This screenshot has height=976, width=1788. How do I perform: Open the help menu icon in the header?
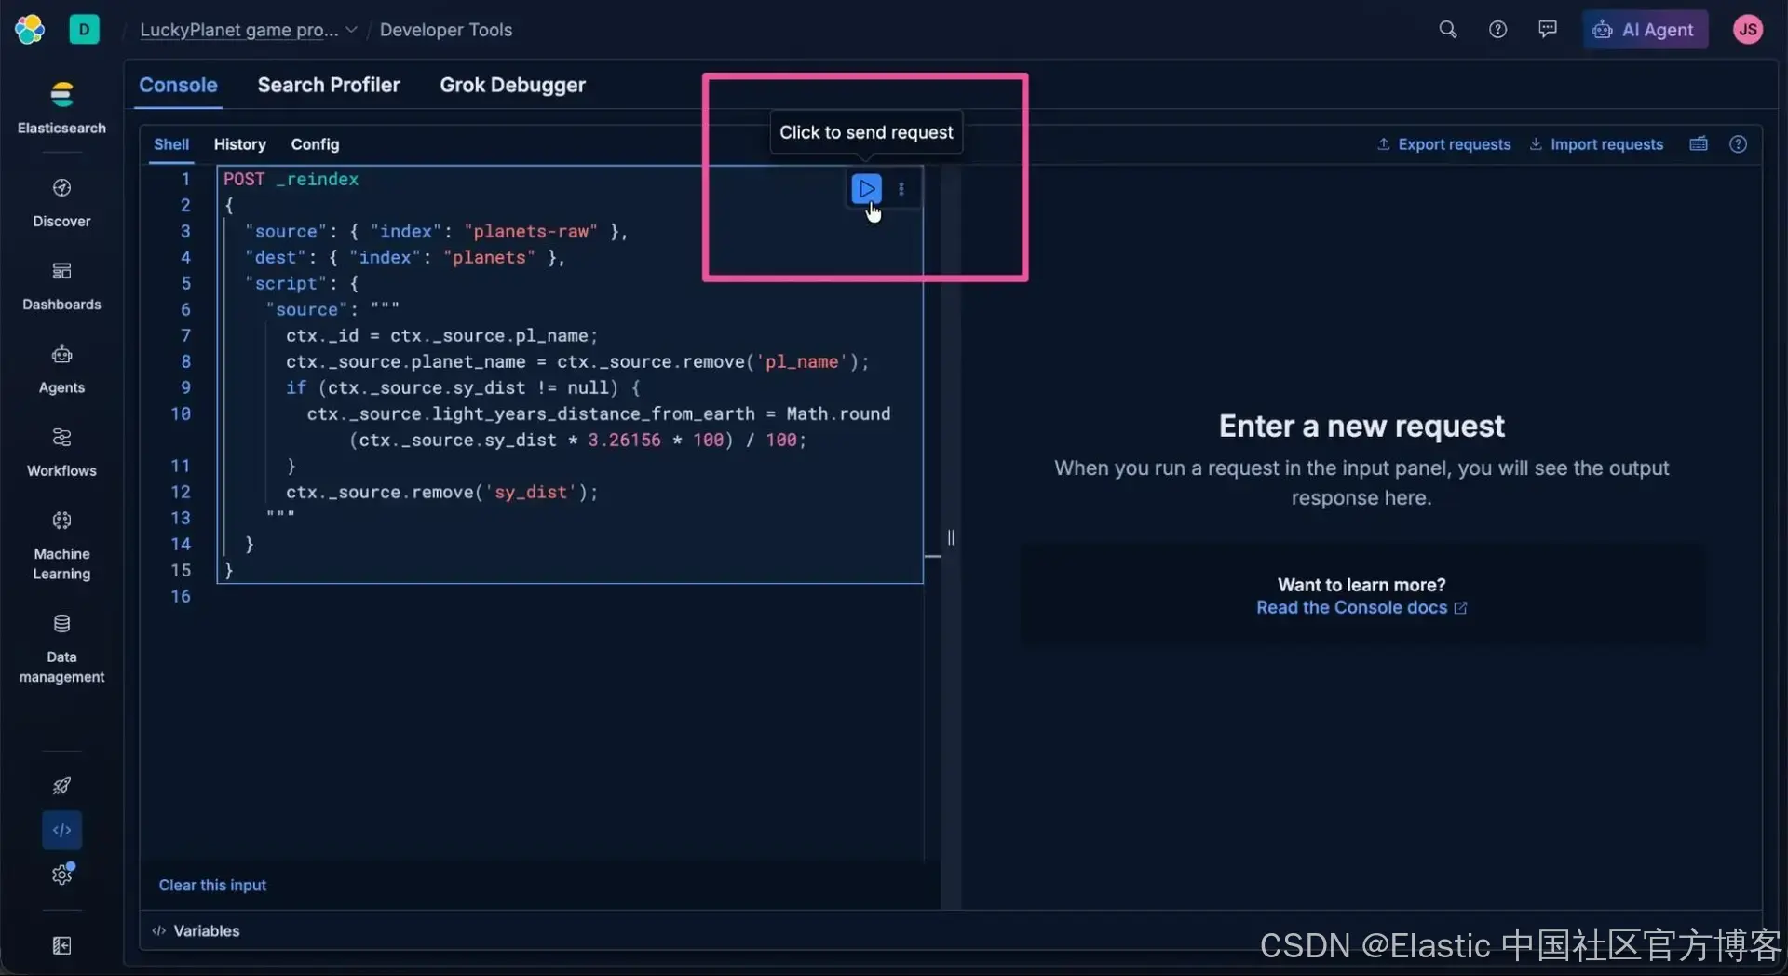tap(1497, 29)
